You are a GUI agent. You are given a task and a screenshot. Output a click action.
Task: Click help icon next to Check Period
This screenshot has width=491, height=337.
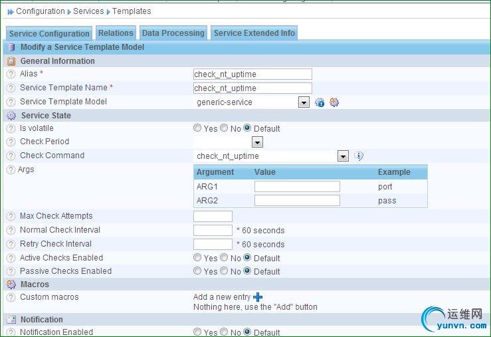click(11, 142)
